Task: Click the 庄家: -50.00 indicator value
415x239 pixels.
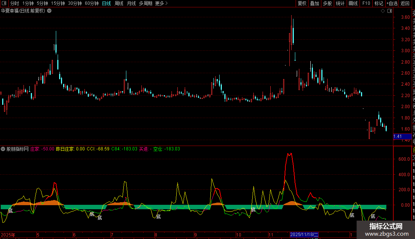Action: pyautogui.click(x=42, y=149)
